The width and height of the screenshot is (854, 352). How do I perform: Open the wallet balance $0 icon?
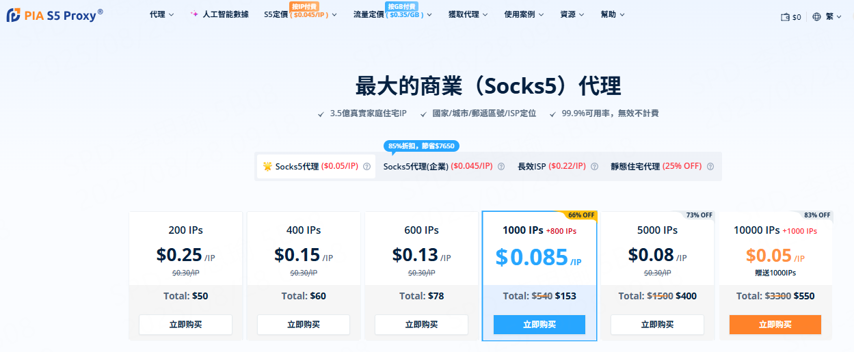(785, 17)
